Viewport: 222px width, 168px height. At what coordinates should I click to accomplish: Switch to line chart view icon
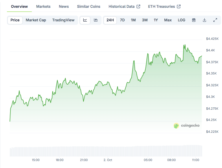tap(85, 20)
